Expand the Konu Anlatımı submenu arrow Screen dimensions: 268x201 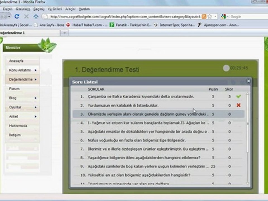click(x=35, y=70)
